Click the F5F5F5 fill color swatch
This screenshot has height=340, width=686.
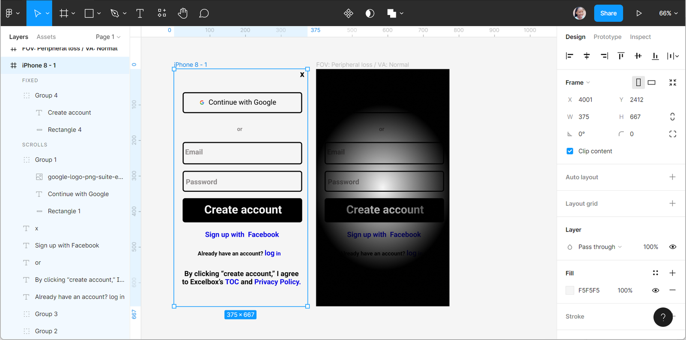pos(570,290)
